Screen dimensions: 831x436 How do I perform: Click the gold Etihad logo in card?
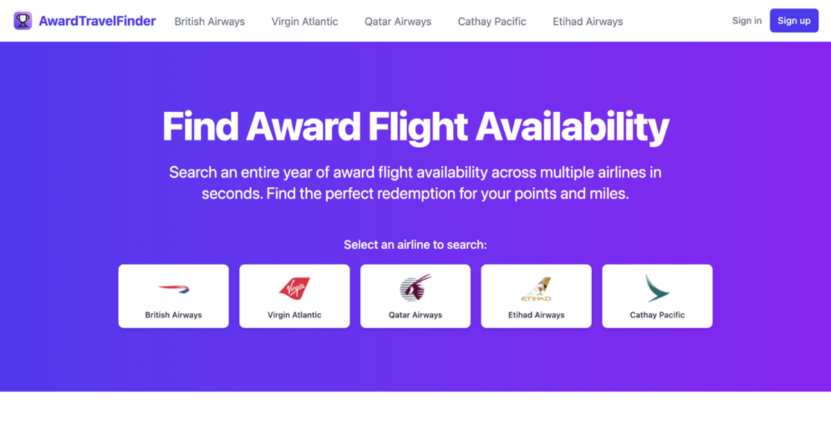(536, 289)
